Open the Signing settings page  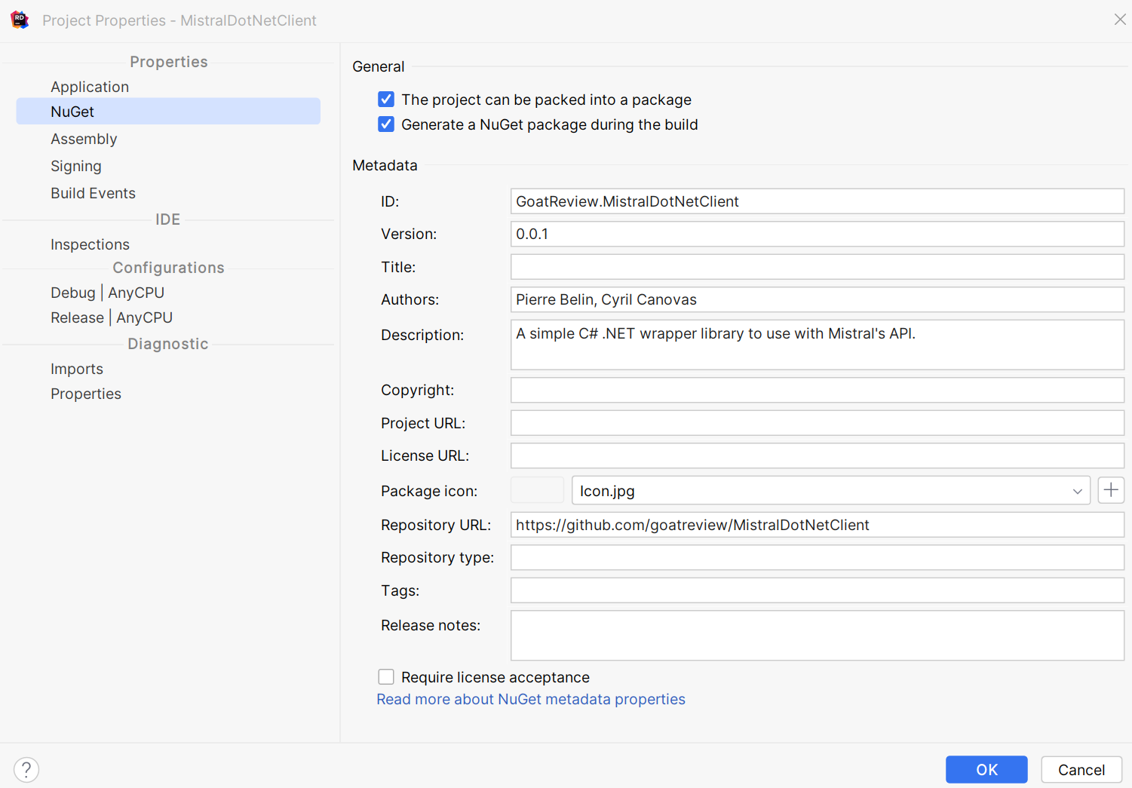click(x=76, y=165)
